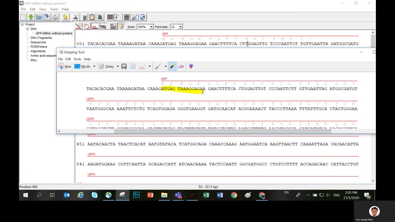The width and height of the screenshot is (395, 222).
Task: Open Tools menu in Snipping Tool
Action: coord(77,59)
